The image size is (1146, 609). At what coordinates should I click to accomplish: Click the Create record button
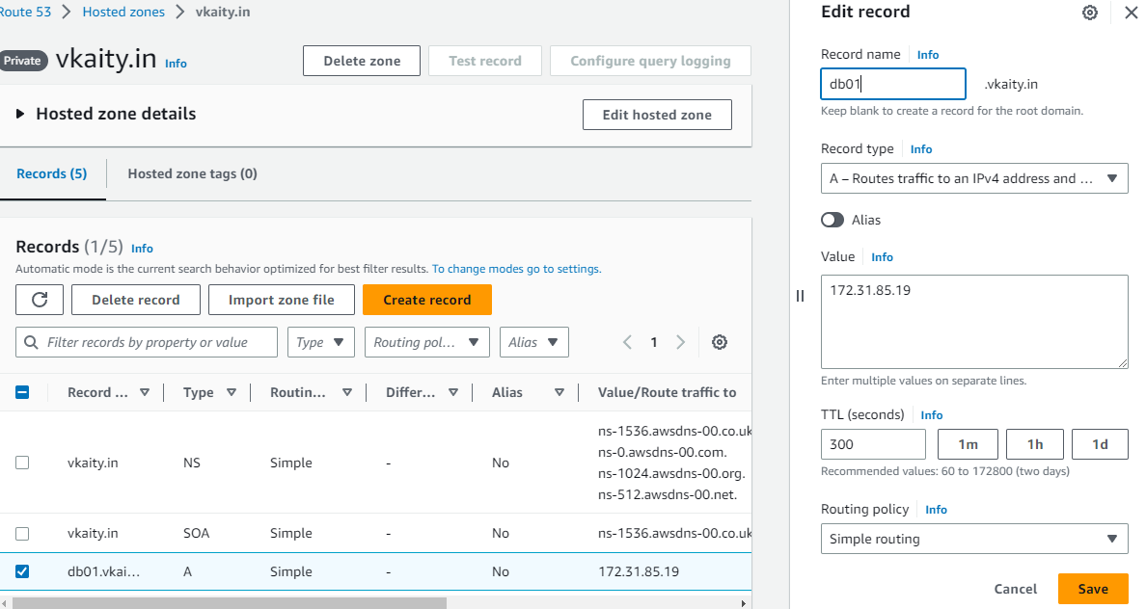pos(426,300)
